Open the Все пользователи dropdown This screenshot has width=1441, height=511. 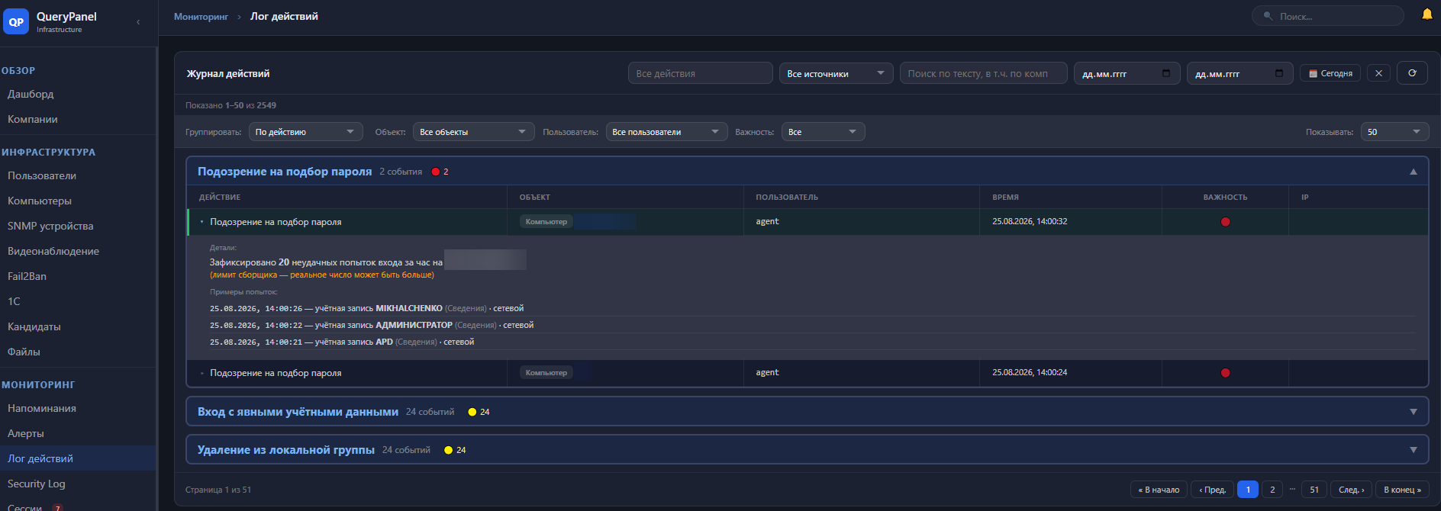pyautogui.click(x=666, y=132)
